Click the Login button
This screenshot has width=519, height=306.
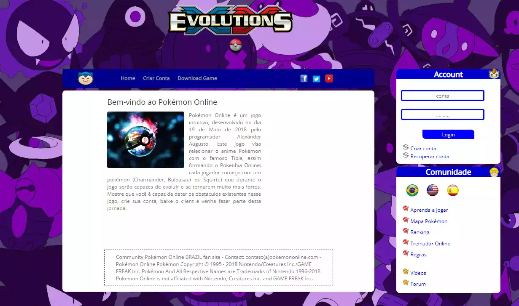coord(448,134)
